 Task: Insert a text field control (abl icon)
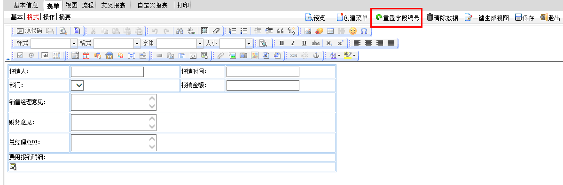click(45, 55)
